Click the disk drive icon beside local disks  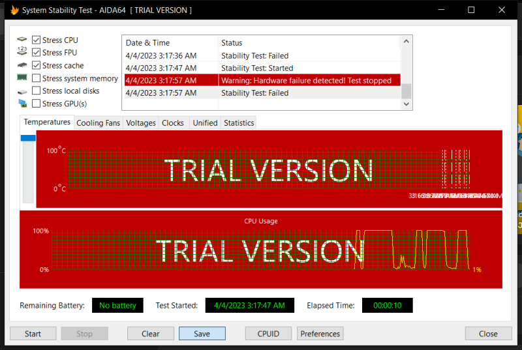click(x=22, y=91)
